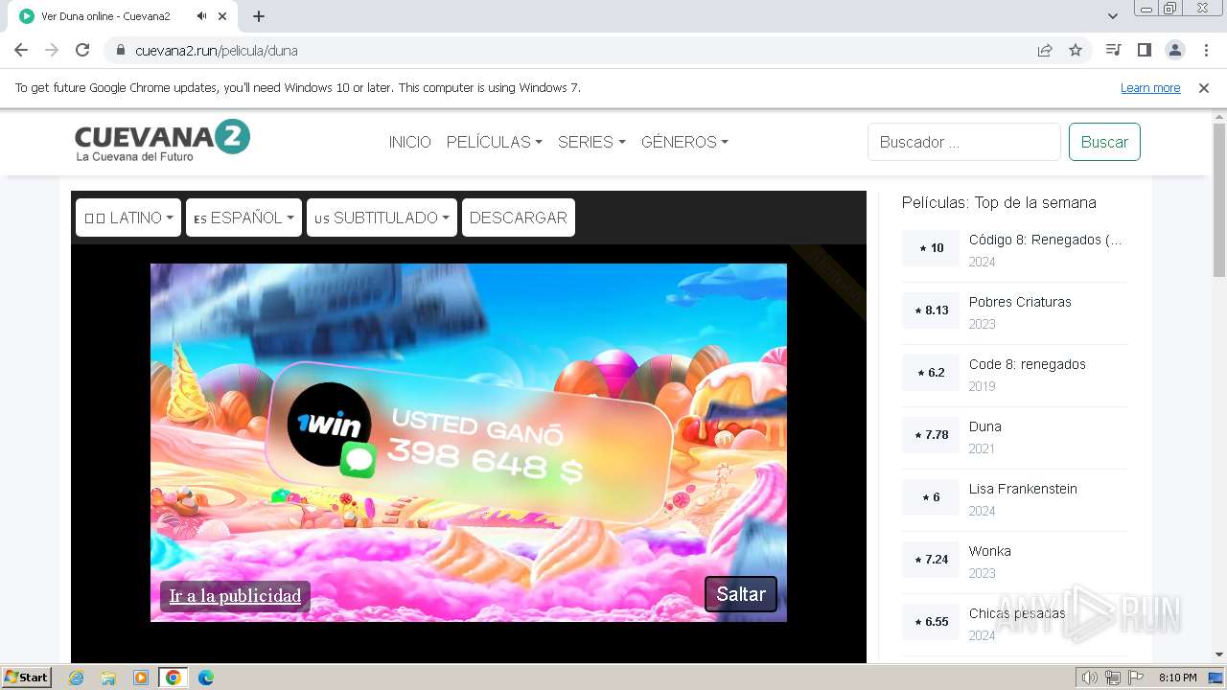Click the Action Center flag icon
The height and width of the screenshot is (690, 1227).
pos(1135,678)
